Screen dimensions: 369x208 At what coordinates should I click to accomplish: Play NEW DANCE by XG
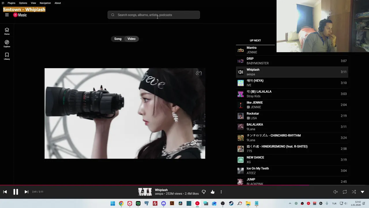tap(292, 160)
